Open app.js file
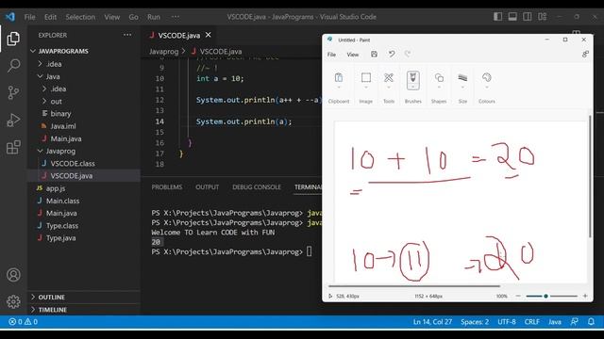Screen dimensions: 604x339 56,188
